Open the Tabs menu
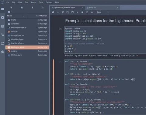146x115 pixels. (x=41, y=2)
